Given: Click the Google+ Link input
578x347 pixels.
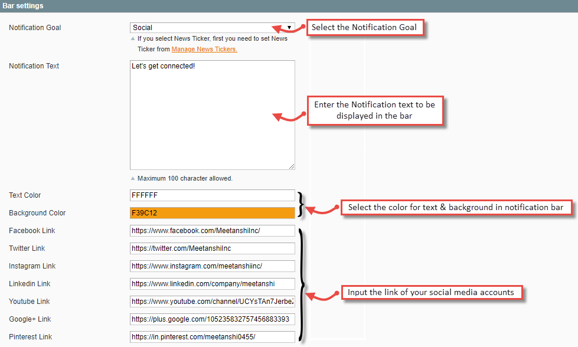Looking at the screenshot, I should pos(212,319).
